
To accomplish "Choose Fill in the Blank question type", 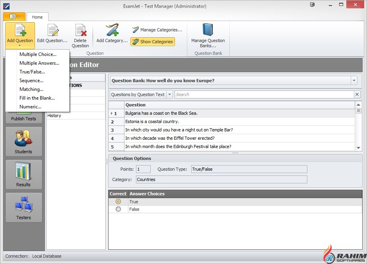I will point(37,98).
